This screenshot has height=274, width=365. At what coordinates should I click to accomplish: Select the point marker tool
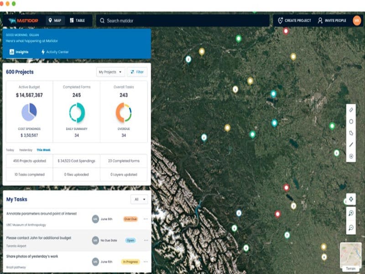[x=351, y=157]
